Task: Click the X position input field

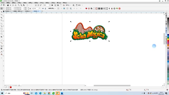Action: pyautogui.click(x=9, y=8)
